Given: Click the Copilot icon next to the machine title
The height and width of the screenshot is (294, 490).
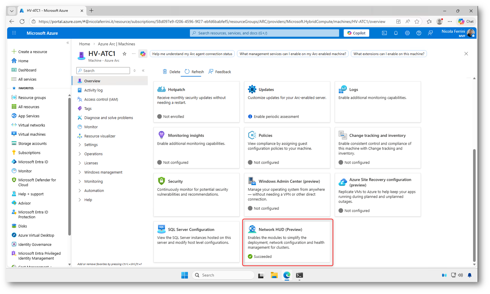Looking at the screenshot, I should [x=143, y=54].
